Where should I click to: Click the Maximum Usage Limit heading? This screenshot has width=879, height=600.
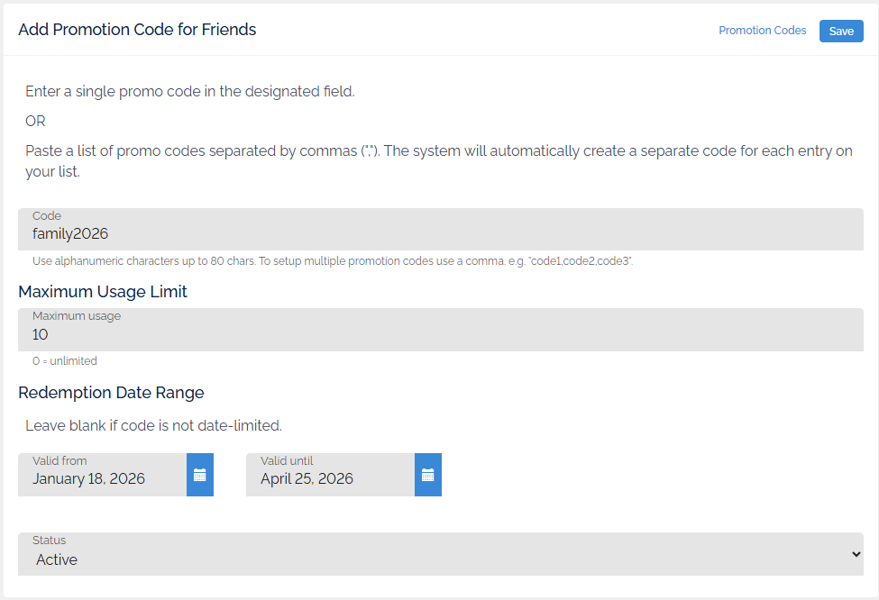tap(103, 291)
